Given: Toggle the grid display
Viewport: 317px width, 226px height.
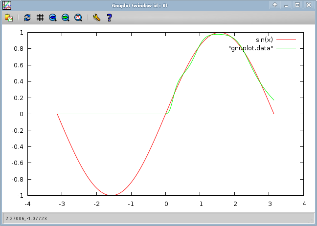Looking at the screenshot, I should pyautogui.click(x=40, y=18).
